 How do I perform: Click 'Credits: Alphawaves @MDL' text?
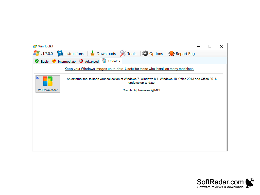(x=142, y=90)
